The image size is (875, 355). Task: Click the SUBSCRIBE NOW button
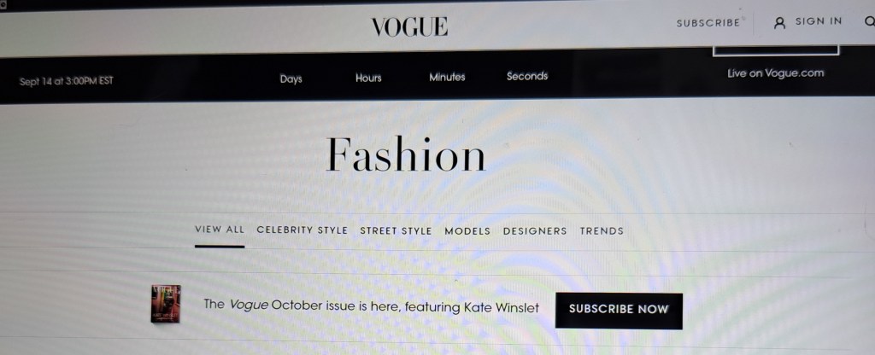coord(619,311)
